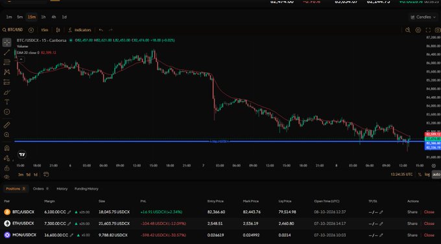Open the go-to-date calendar icon
Screen dimensions: 441x244
(x=46, y=174)
